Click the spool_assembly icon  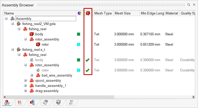click(32, 80)
